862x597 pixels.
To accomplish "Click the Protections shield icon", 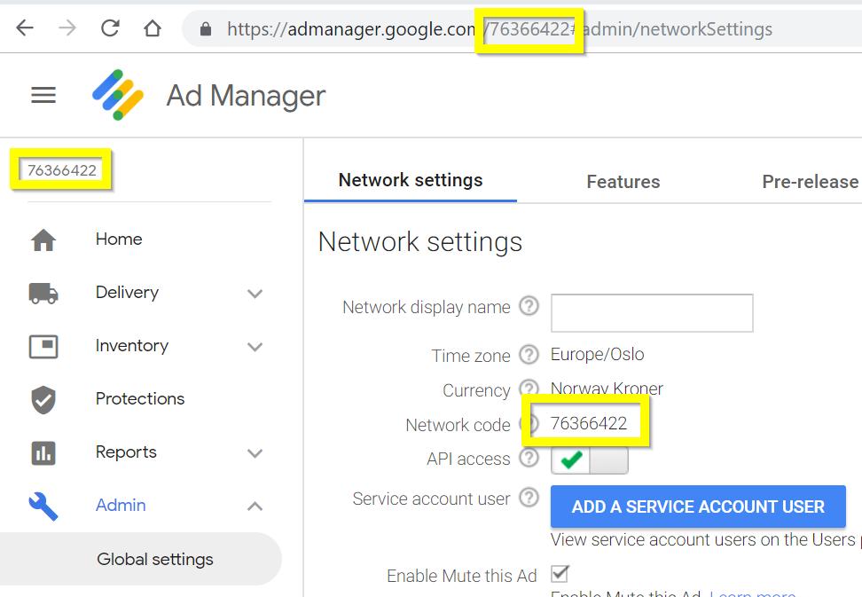I will 43,400.
